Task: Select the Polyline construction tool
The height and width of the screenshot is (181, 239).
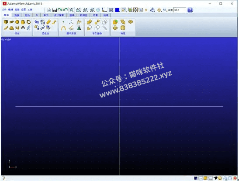Action: pyautogui.click(x=79, y=22)
